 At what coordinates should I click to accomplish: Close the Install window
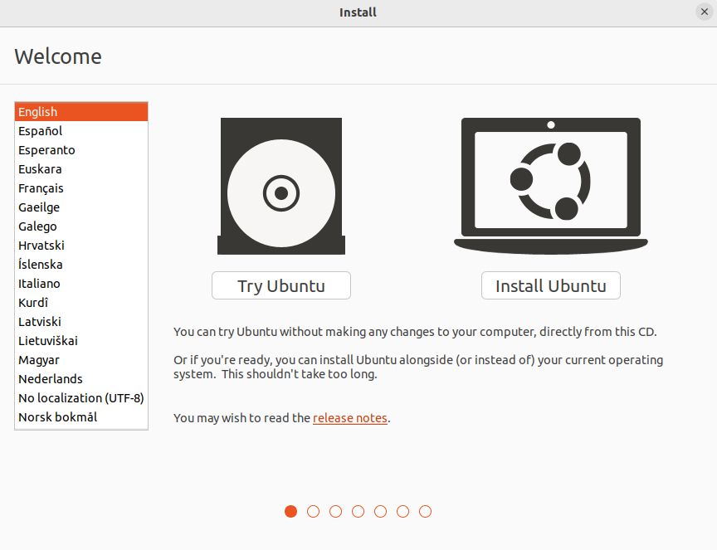coord(705,12)
